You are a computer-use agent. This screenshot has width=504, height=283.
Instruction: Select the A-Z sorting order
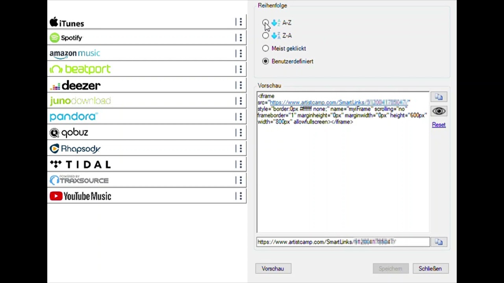point(265,23)
